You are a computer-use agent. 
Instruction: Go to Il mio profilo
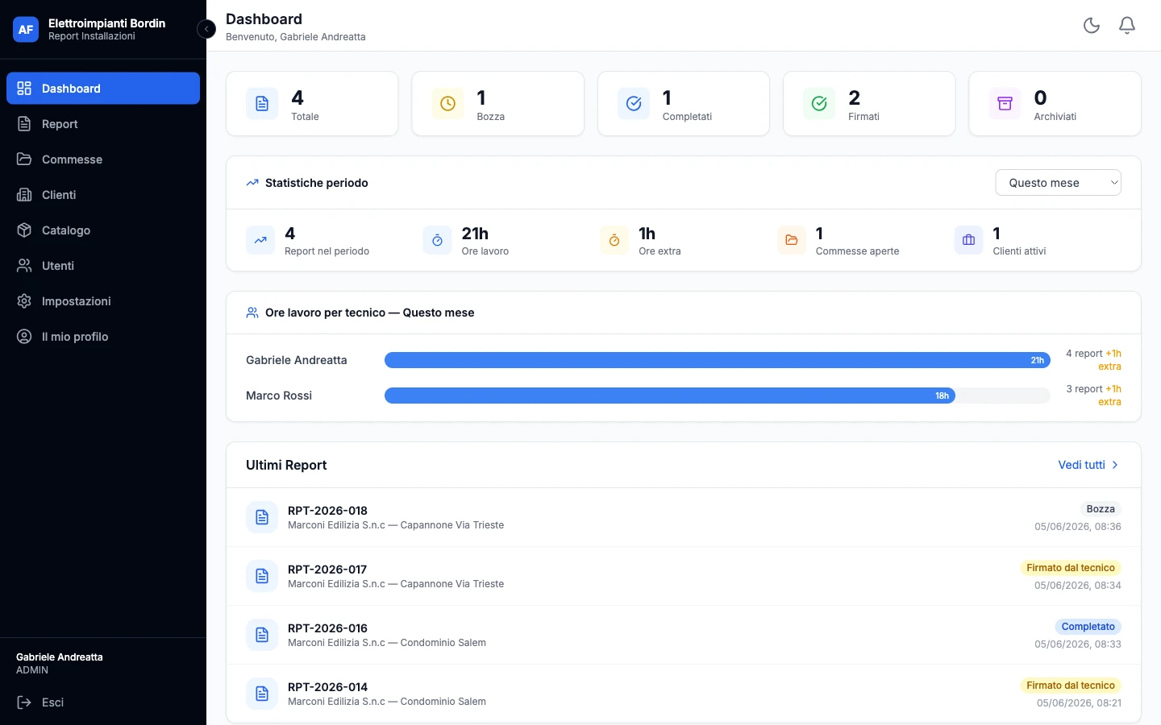[103, 337]
